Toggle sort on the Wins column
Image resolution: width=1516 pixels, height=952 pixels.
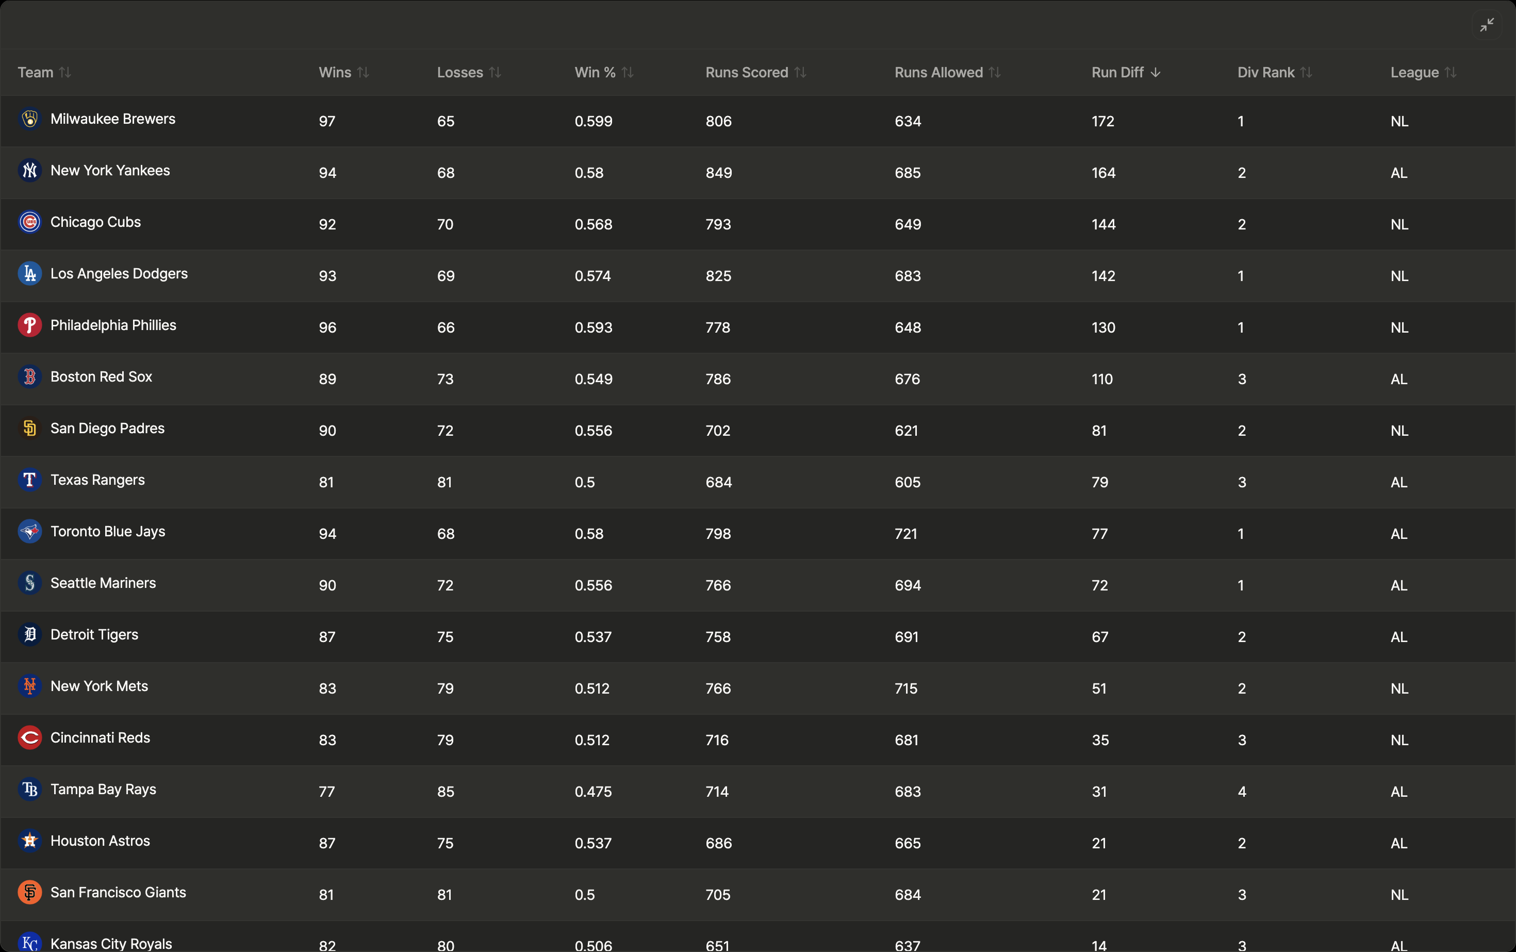(x=363, y=72)
